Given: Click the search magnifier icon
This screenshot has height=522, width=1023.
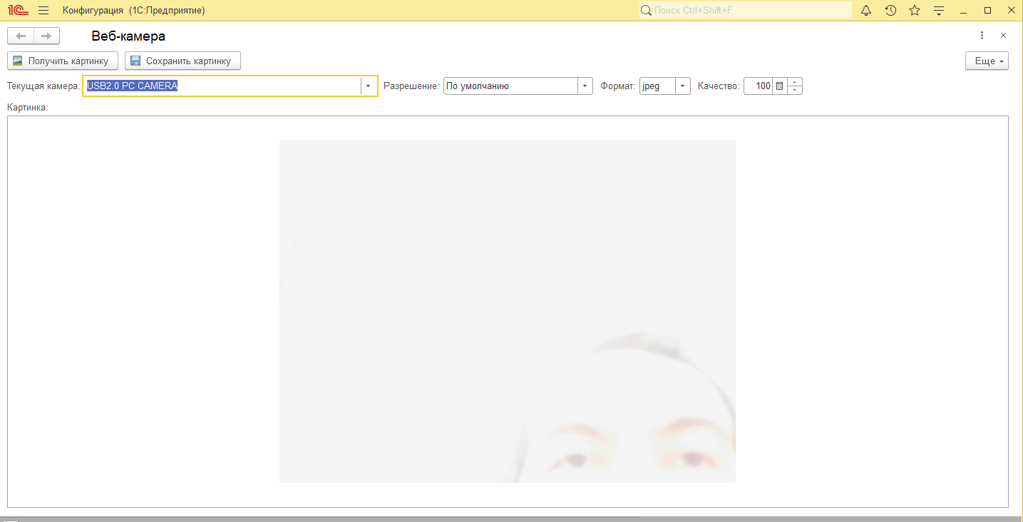Looking at the screenshot, I should click(646, 10).
